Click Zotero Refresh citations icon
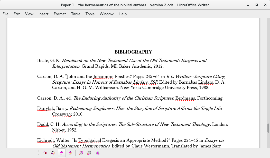270x158 pixels. (x=81, y=153)
